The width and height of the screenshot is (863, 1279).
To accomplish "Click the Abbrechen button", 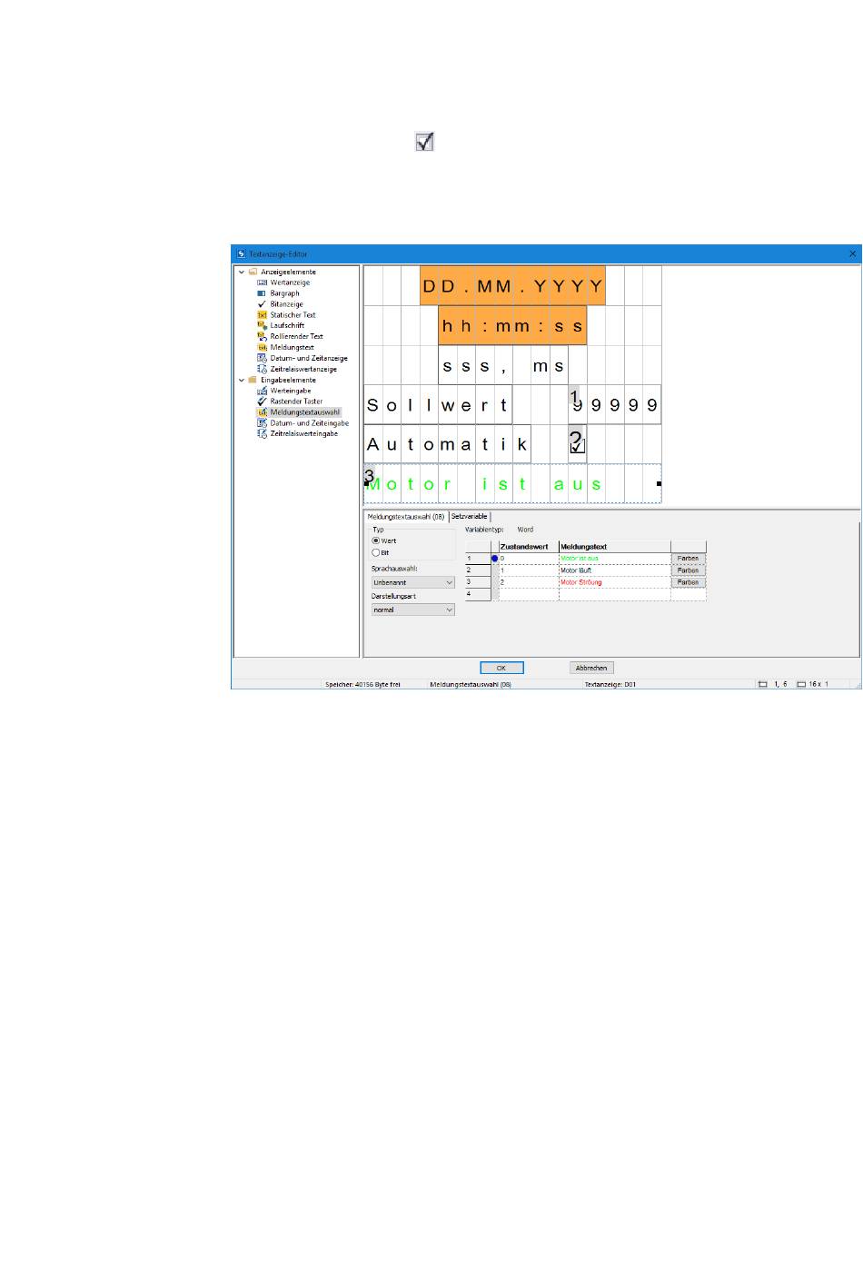I will (x=591, y=668).
